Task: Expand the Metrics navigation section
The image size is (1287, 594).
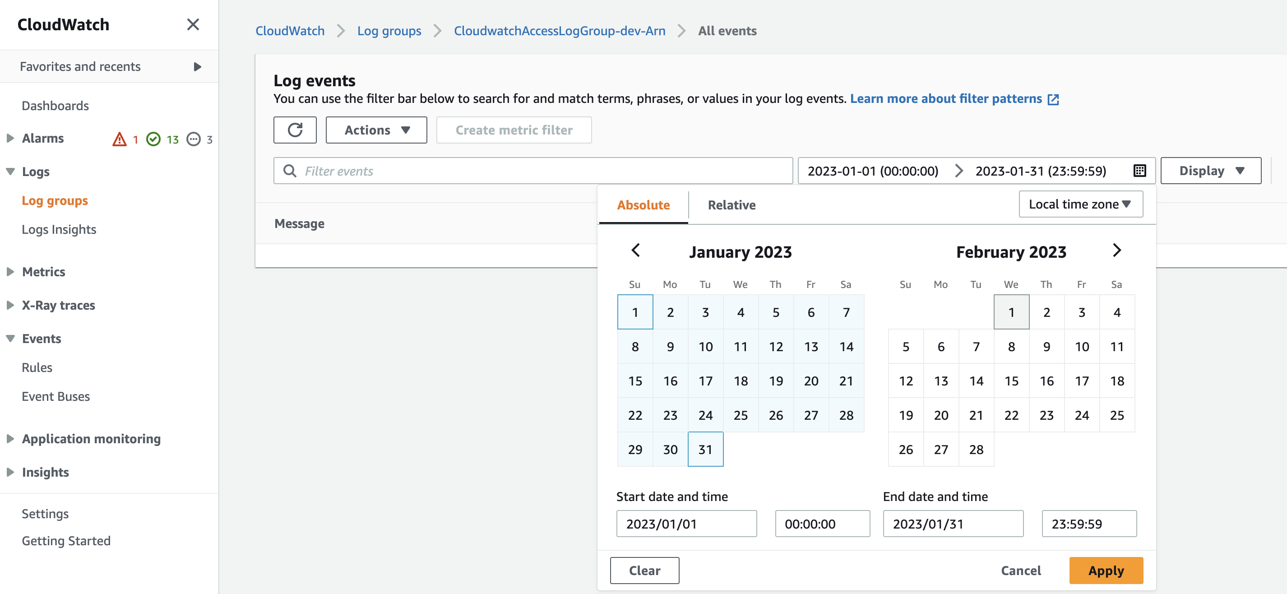Action: coord(10,272)
